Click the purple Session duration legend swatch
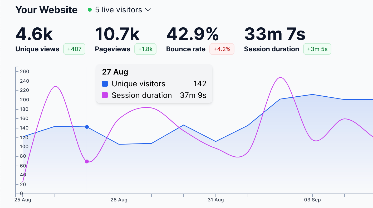This screenshot has height=208, width=373. point(105,95)
